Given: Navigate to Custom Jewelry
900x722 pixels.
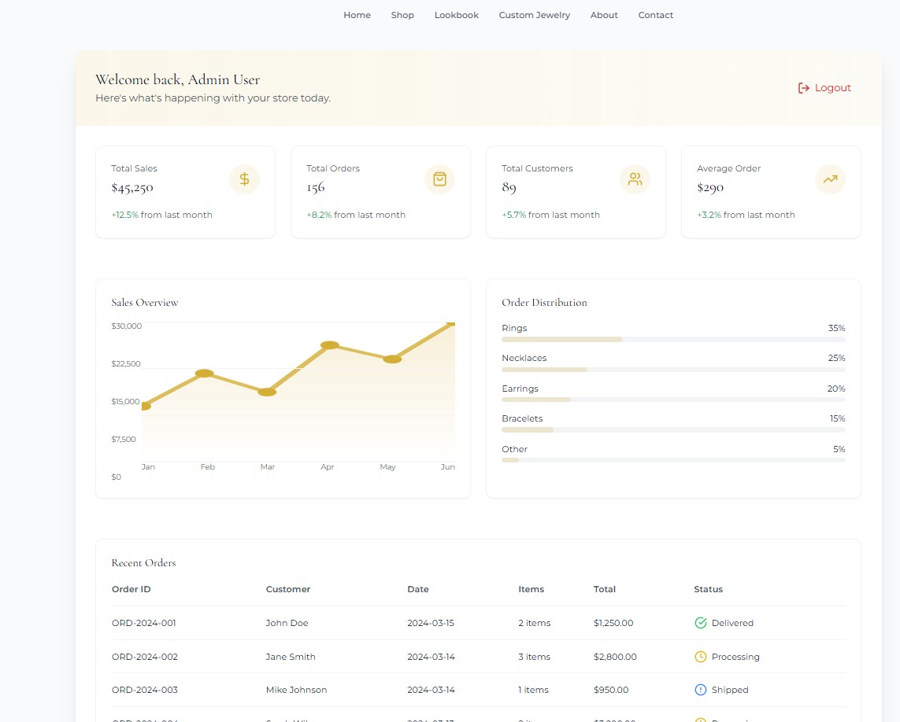Looking at the screenshot, I should coord(535,15).
